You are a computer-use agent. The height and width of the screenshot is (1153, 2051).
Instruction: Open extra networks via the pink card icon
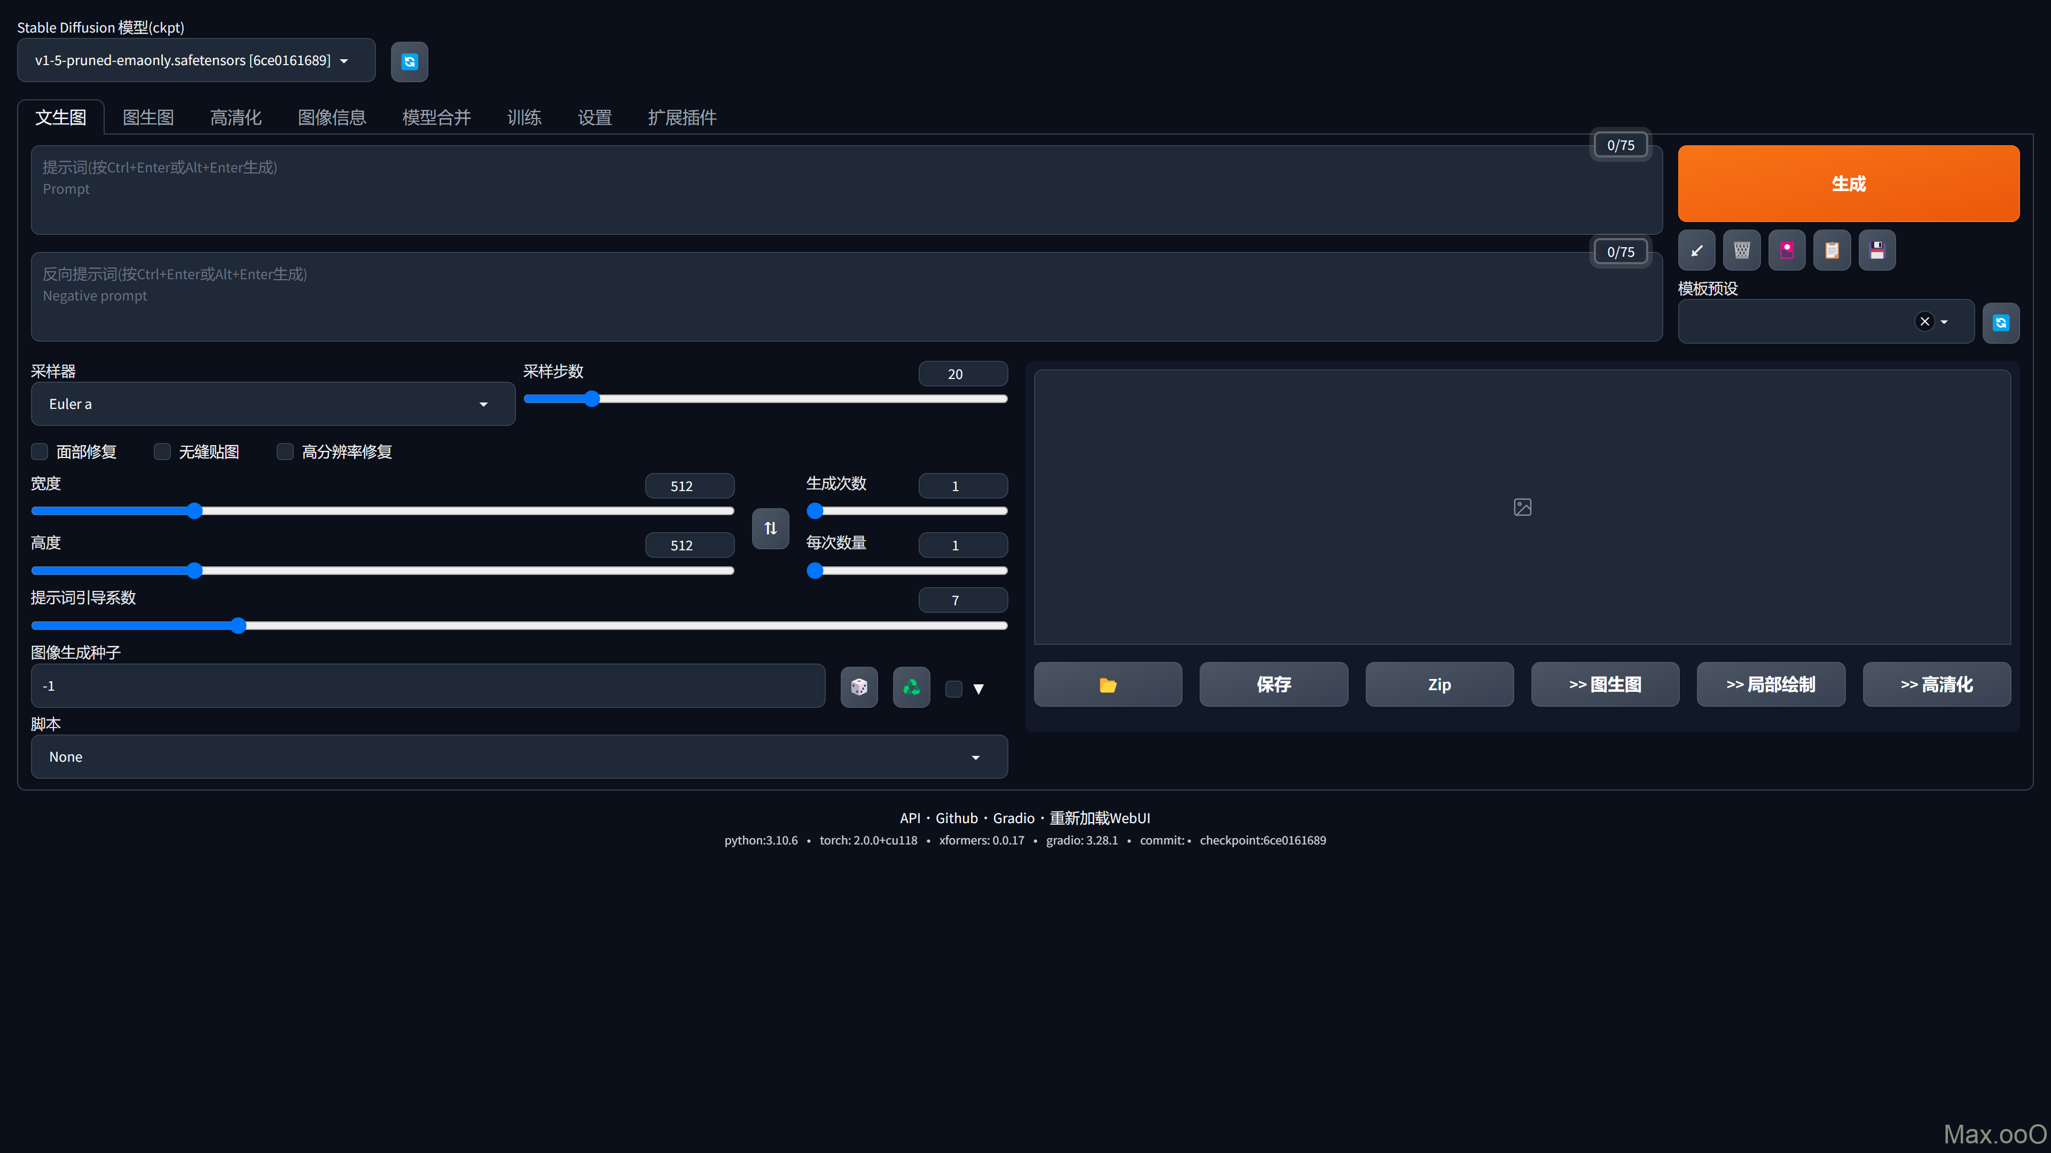1787,251
